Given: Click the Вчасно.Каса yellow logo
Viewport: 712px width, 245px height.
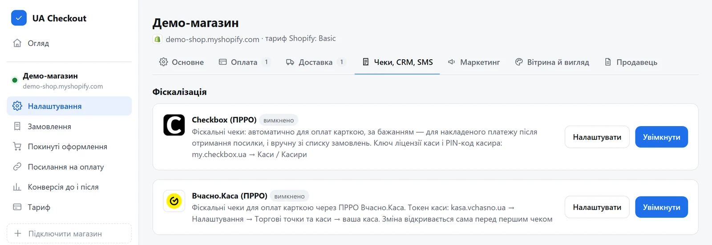Looking at the screenshot, I should coord(174,201).
